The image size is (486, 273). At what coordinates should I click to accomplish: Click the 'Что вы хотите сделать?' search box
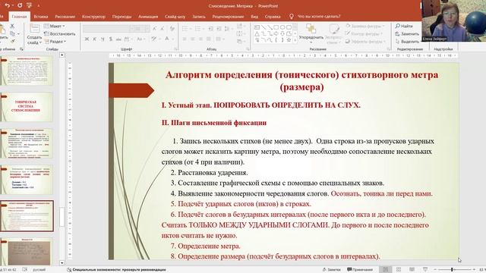click(x=319, y=17)
